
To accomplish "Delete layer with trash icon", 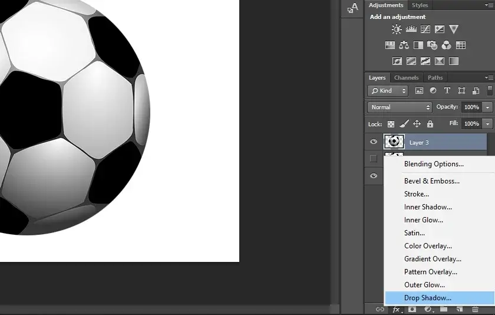I will [x=475, y=309].
